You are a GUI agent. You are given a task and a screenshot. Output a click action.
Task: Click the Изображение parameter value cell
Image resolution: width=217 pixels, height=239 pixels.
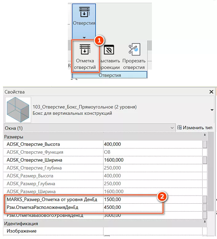(152, 231)
